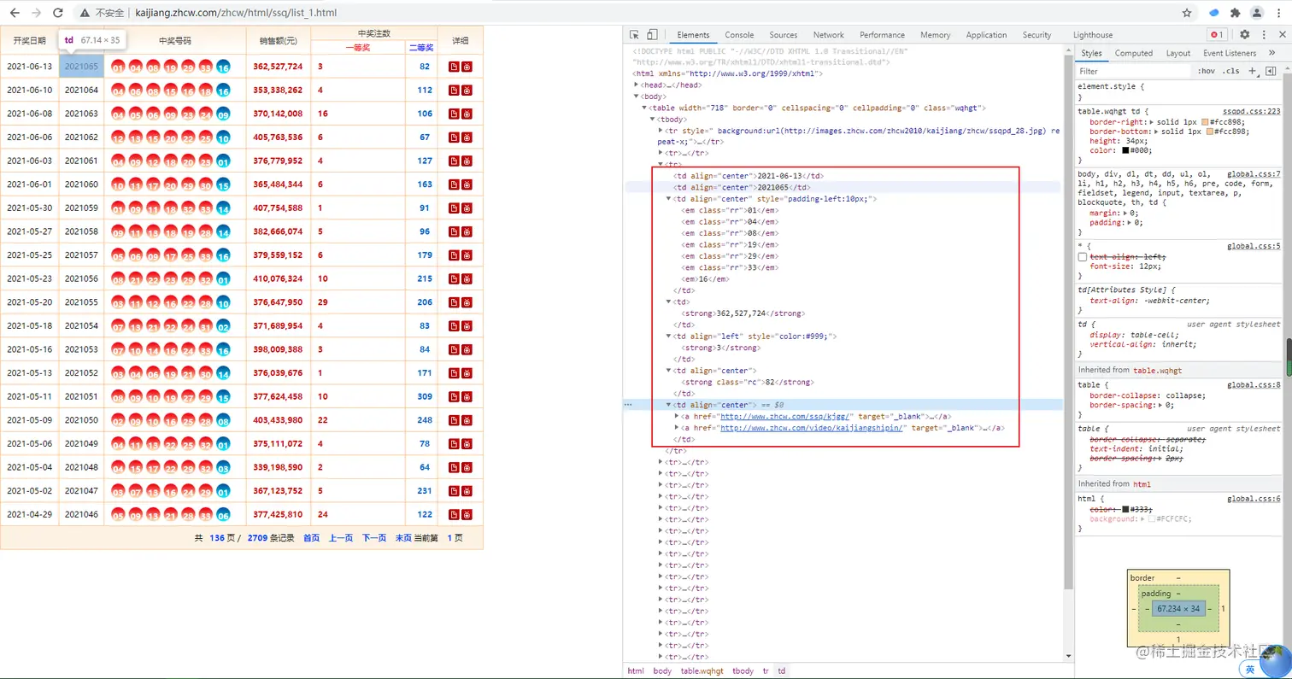Click the 末页 last page link
This screenshot has height=679, width=1292.
403,538
